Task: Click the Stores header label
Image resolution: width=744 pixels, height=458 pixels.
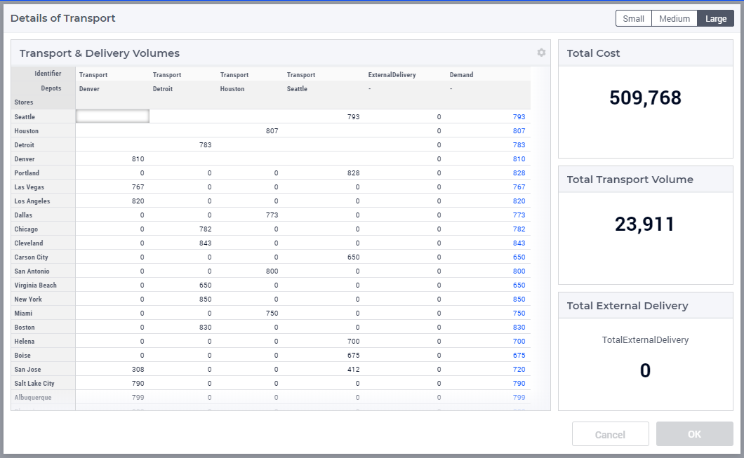Action: [x=24, y=102]
